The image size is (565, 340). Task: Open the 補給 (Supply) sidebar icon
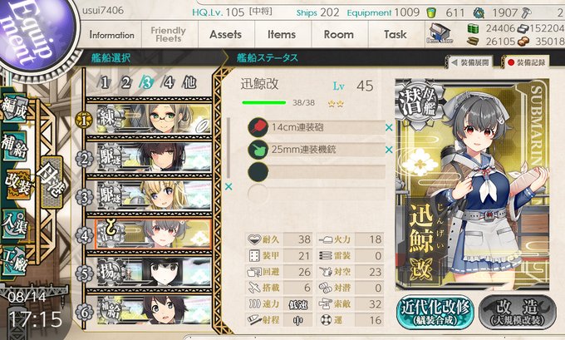coord(14,146)
